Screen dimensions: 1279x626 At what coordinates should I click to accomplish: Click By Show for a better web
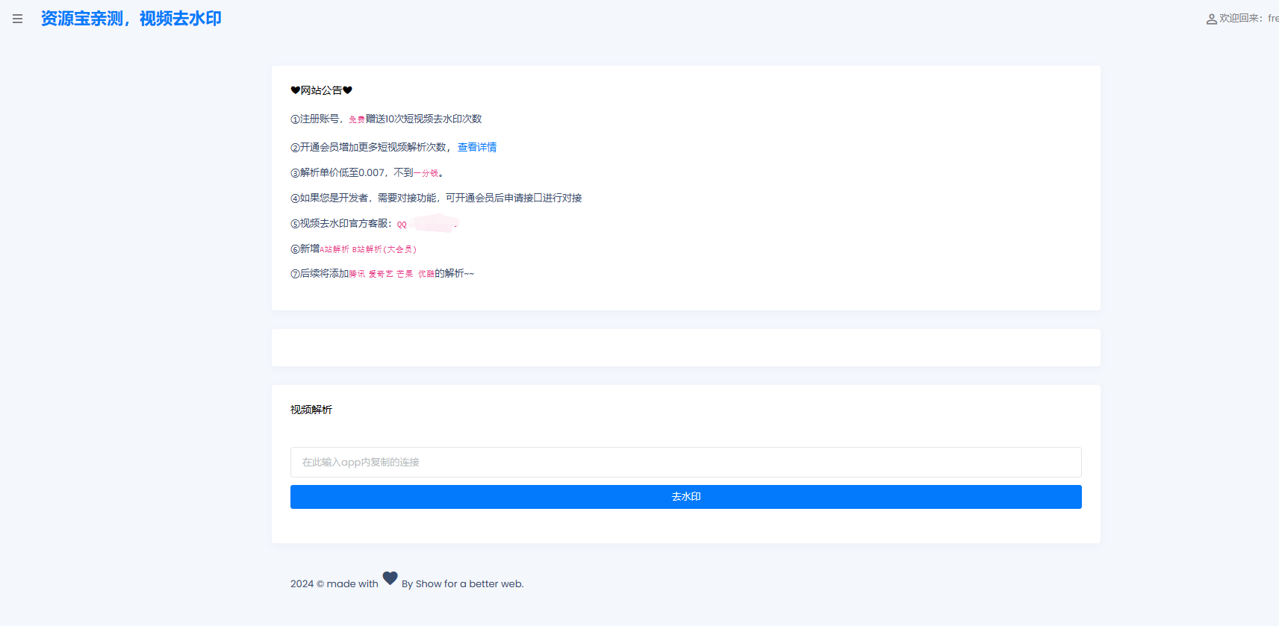click(x=462, y=583)
